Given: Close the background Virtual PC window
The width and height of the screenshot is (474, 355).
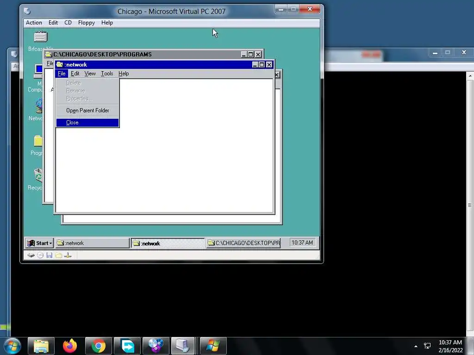Looking at the screenshot, I should pyautogui.click(x=464, y=53).
